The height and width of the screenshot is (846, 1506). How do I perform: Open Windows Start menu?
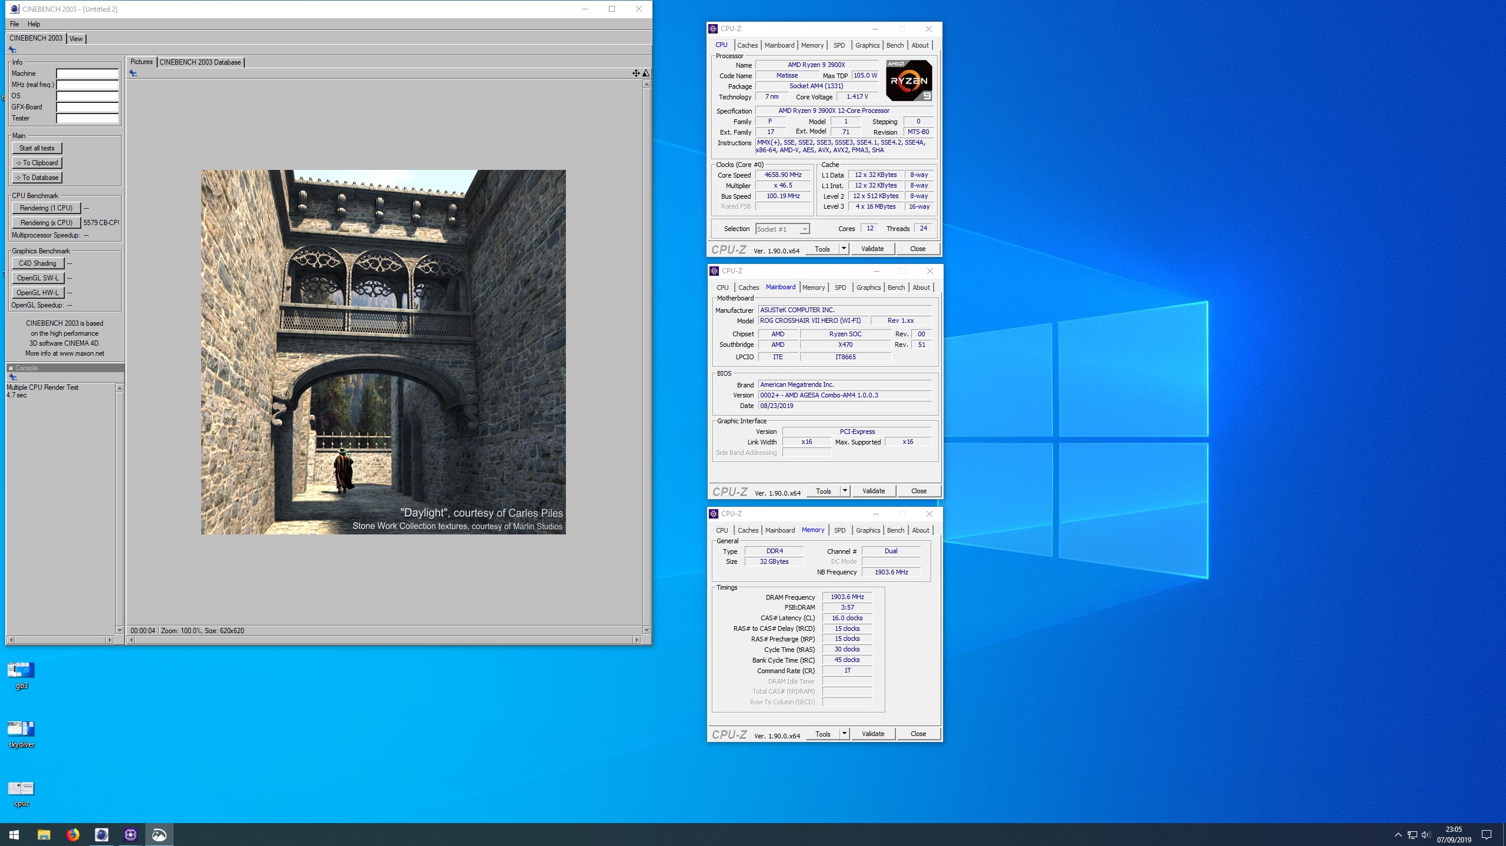click(14, 834)
